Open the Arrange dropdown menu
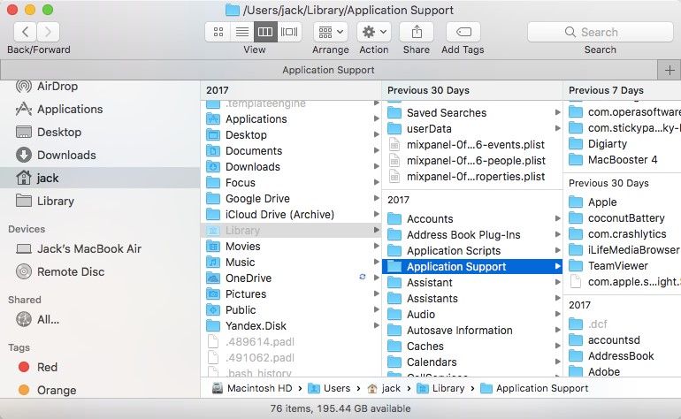This screenshot has height=419, width=681. point(332,32)
